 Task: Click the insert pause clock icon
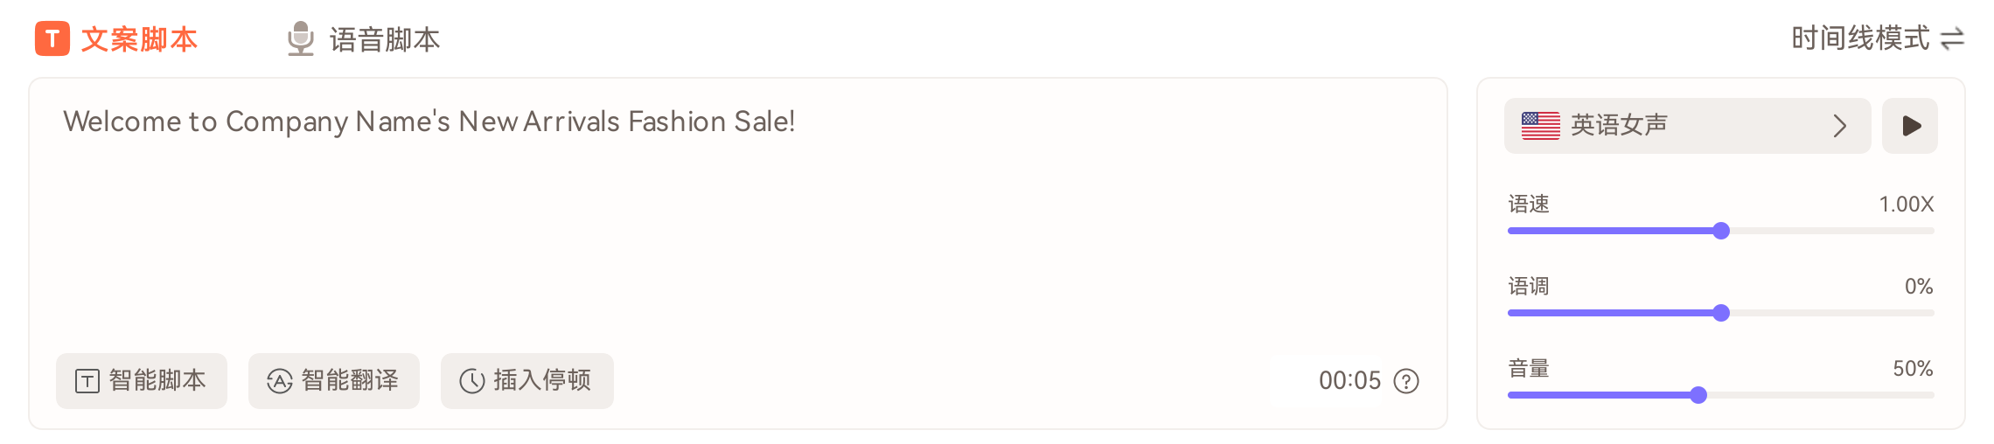point(472,381)
